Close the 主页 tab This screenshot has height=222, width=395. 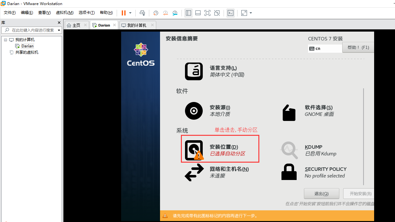coord(85,25)
